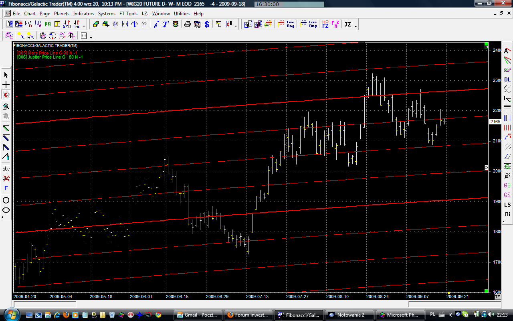Open the dropdown arrow beside JZ

(355, 26)
